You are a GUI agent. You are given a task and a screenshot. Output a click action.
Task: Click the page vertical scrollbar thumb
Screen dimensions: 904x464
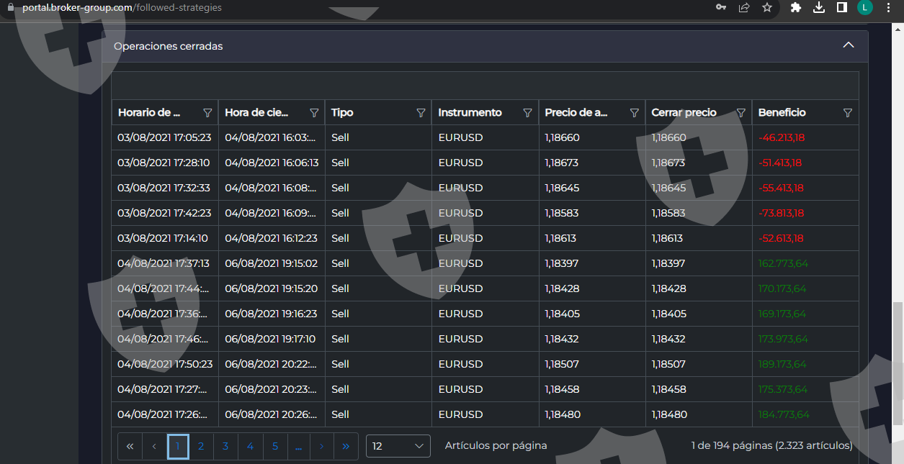[898, 360]
